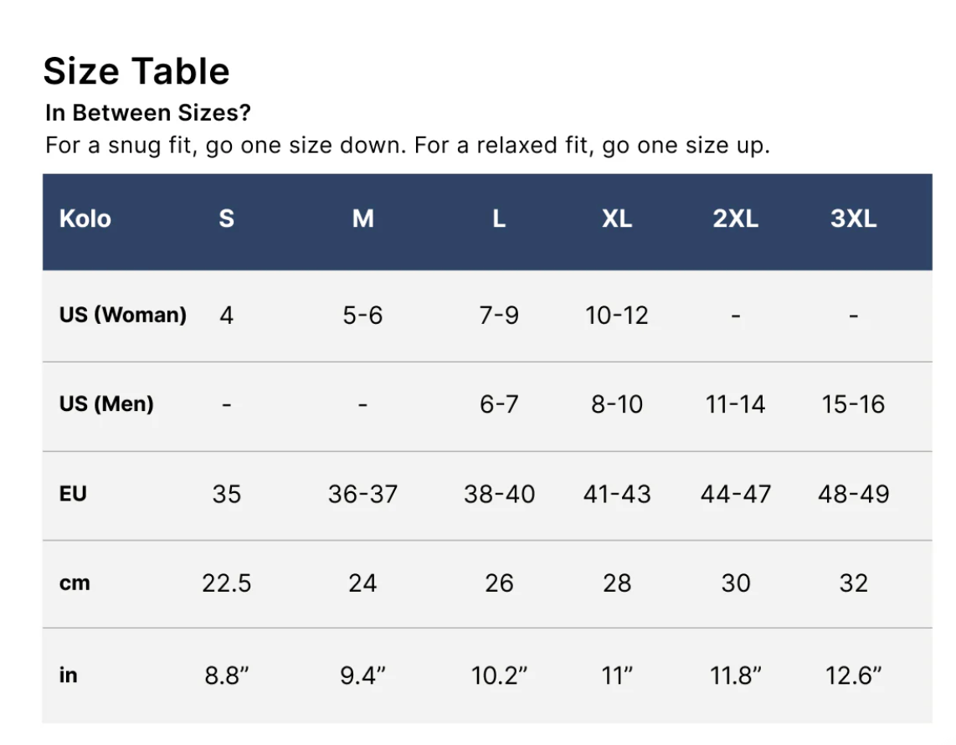This screenshot has height=745, width=956.
Task: Click the US (Men) row label
Action: [106, 404]
